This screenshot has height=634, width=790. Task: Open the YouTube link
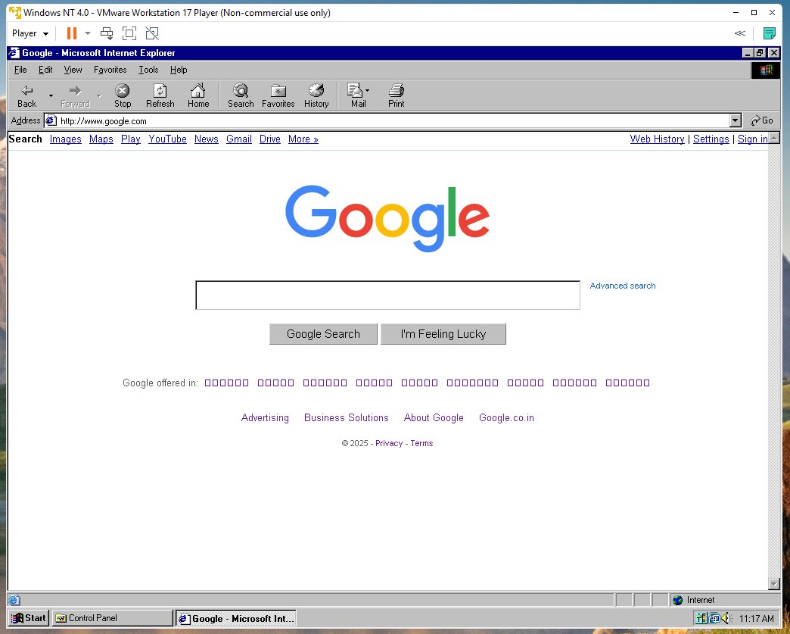[x=167, y=139]
